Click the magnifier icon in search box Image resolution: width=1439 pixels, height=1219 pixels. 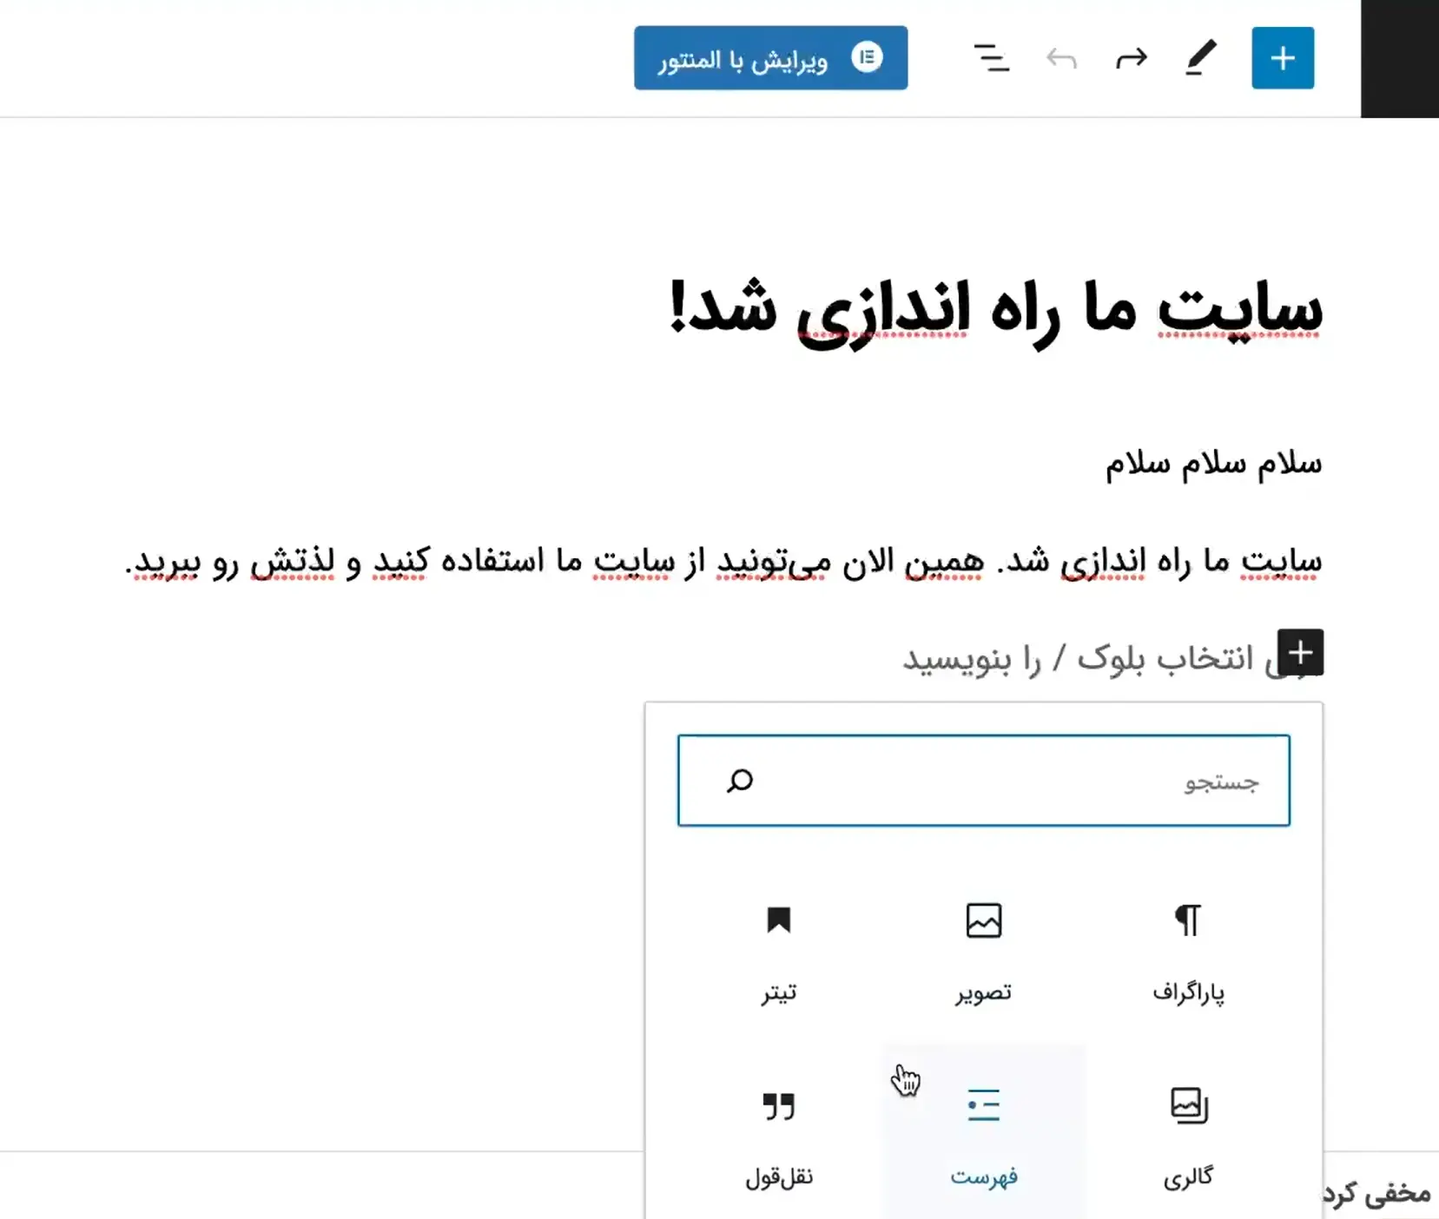tap(739, 781)
